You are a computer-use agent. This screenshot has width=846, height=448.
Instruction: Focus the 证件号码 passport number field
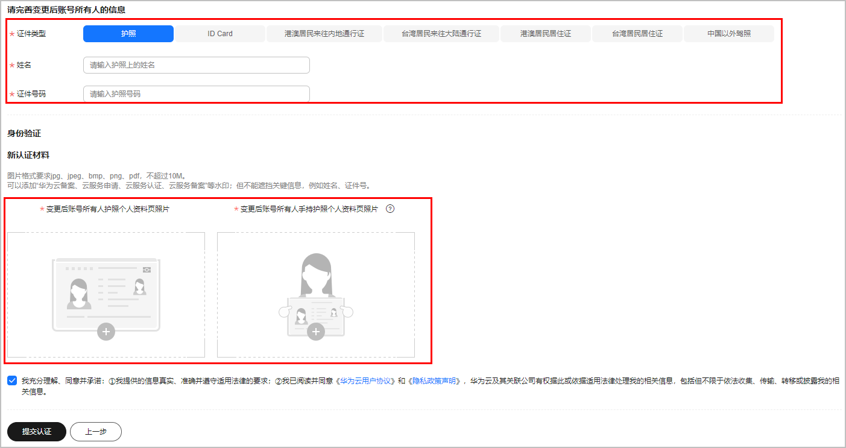pos(197,94)
